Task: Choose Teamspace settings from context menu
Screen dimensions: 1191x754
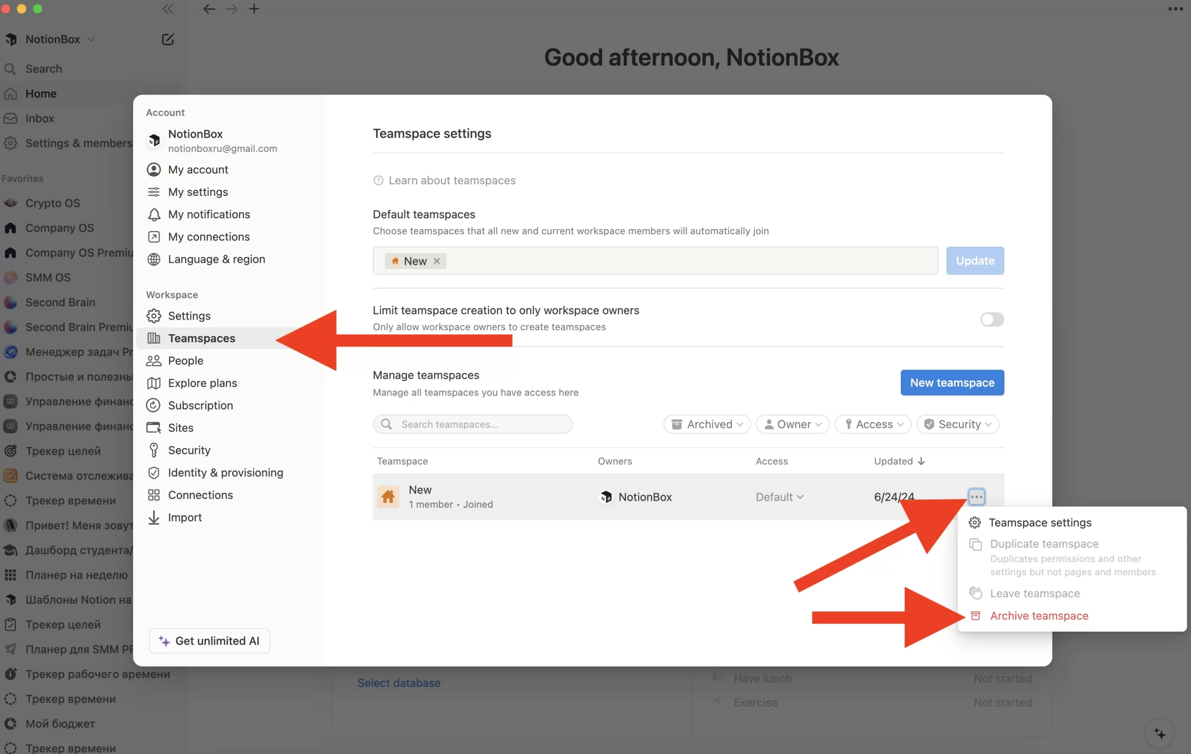Action: (x=1071, y=523)
